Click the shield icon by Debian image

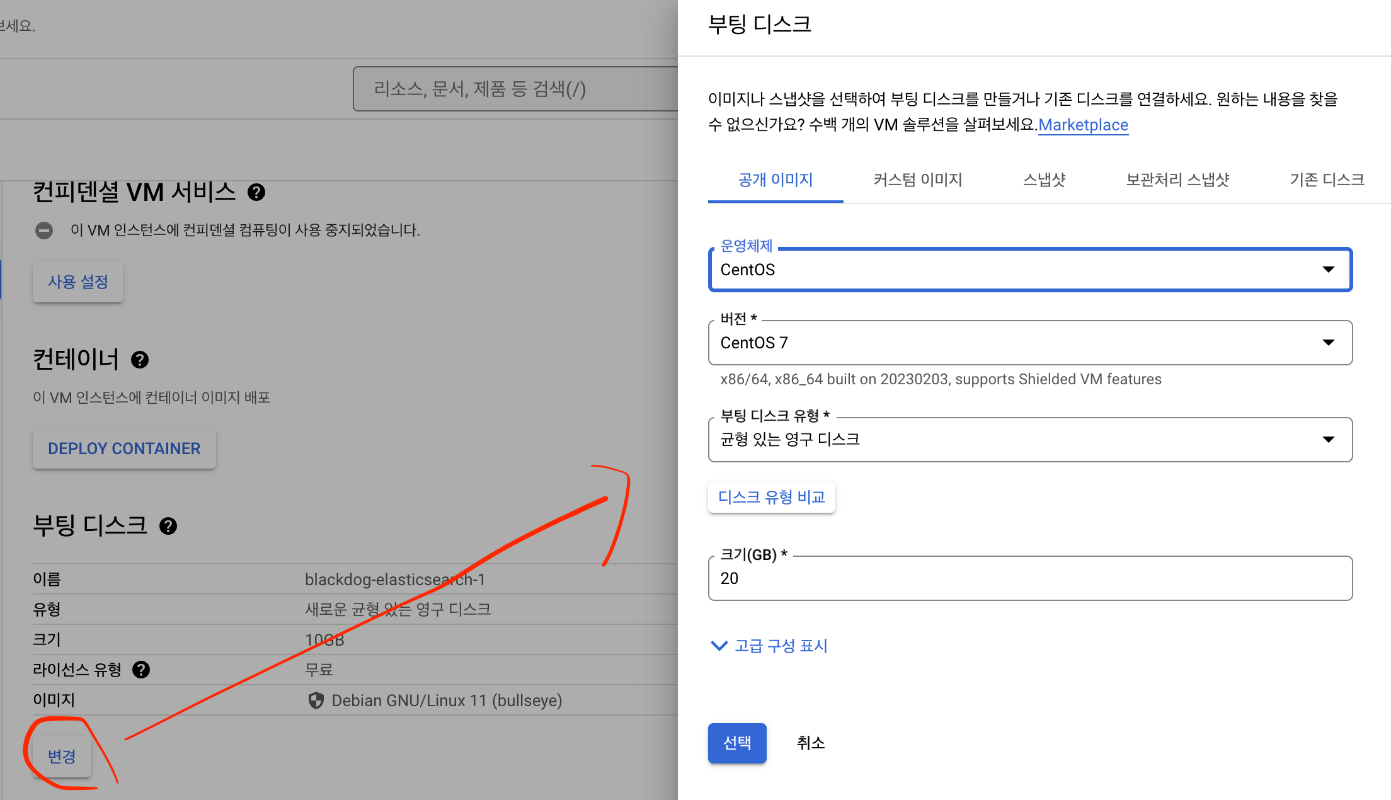tap(316, 700)
